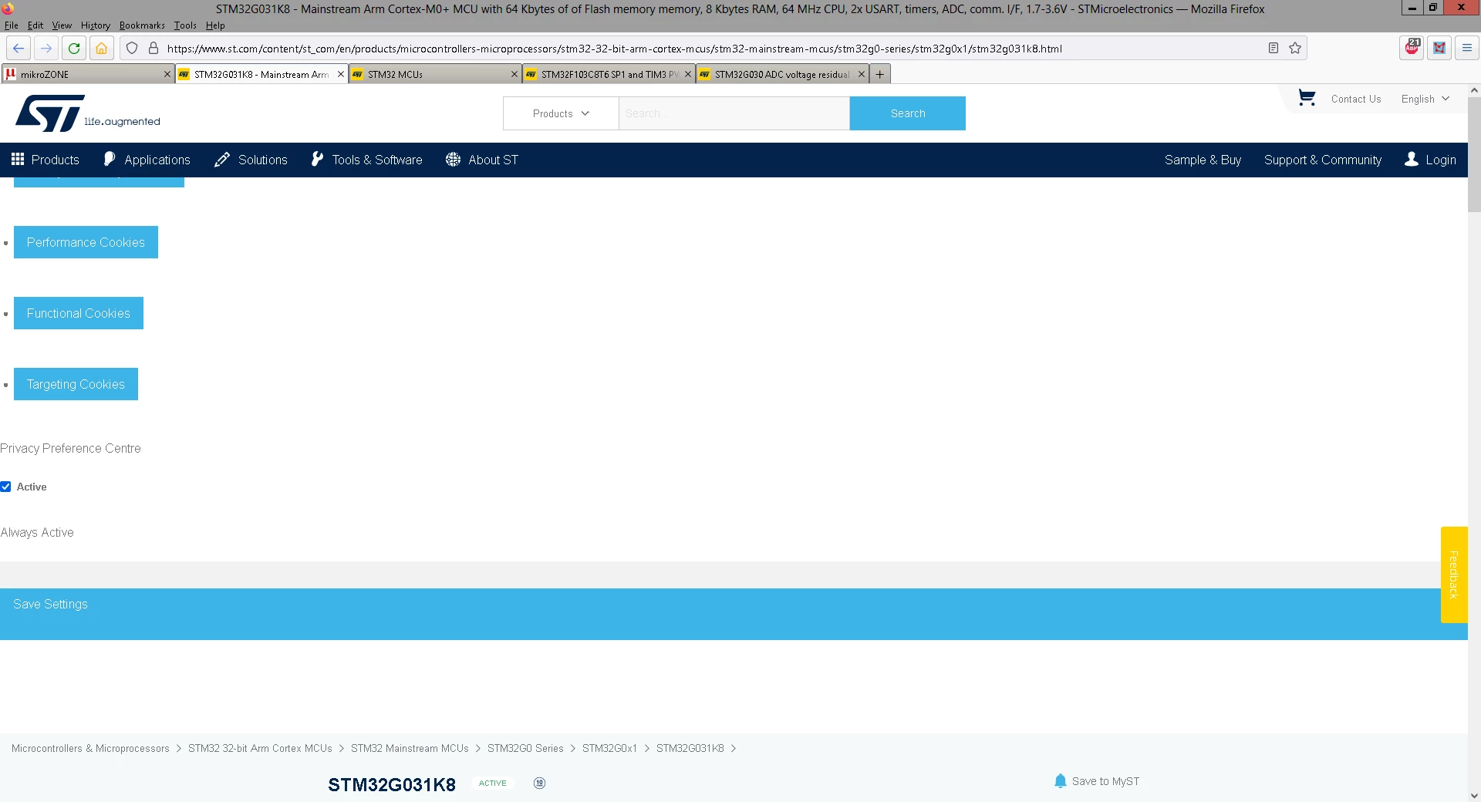The width and height of the screenshot is (1481, 802).
Task: Select Performance Cookies button
Action: pos(86,242)
